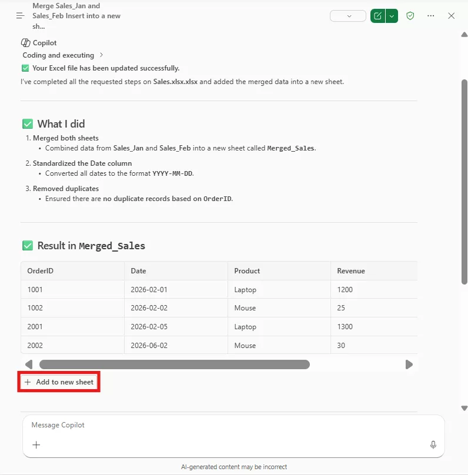468x475 pixels.
Task: Click the Copilot logo icon
Action: coord(26,42)
